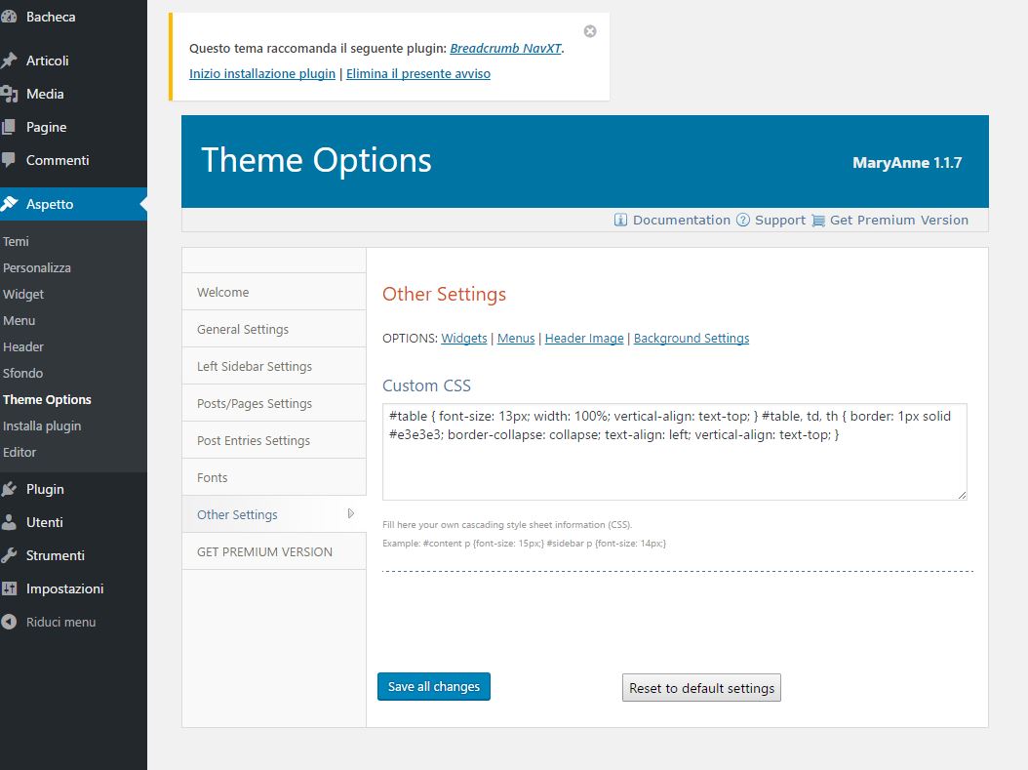Open Media via its sidebar icon
Screen dimensions: 1028x770
point(9,94)
